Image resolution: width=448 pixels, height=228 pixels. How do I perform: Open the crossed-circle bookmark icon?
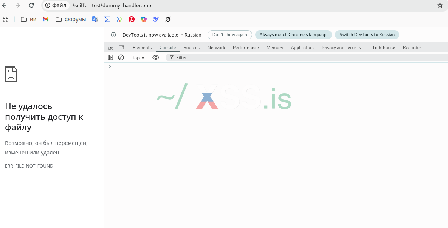click(x=168, y=19)
